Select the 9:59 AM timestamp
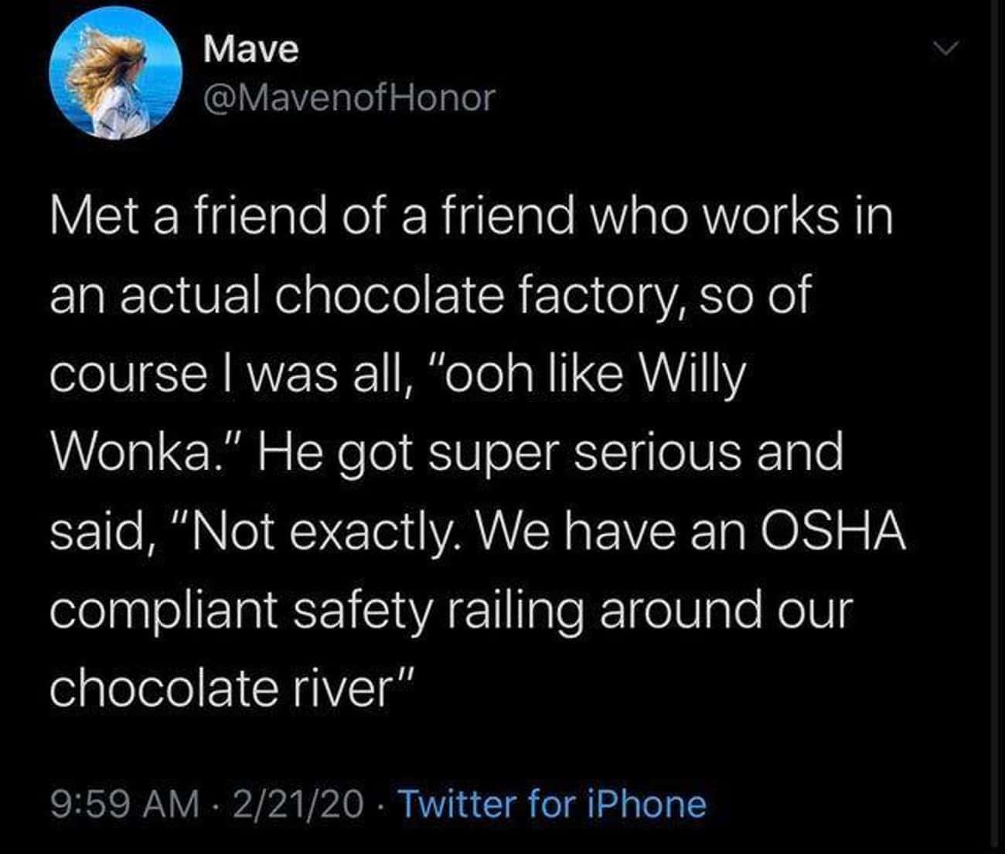Viewport: 1005px width, 854px height. click(125, 805)
